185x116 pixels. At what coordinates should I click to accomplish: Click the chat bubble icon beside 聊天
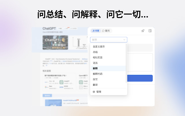click(x=103, y=31)
